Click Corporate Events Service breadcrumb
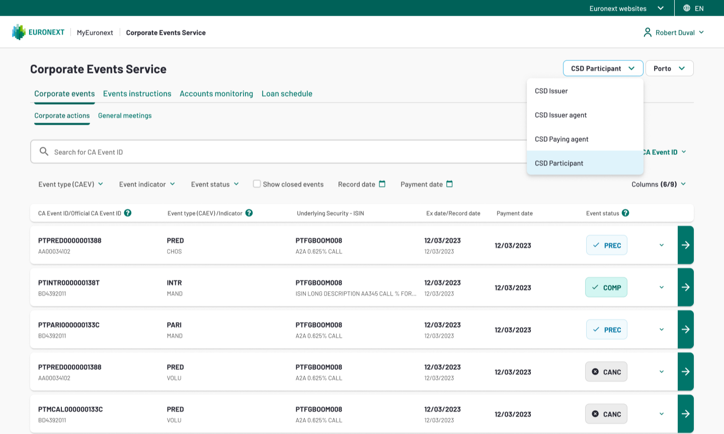724x434 pixels. click(166, 33)
